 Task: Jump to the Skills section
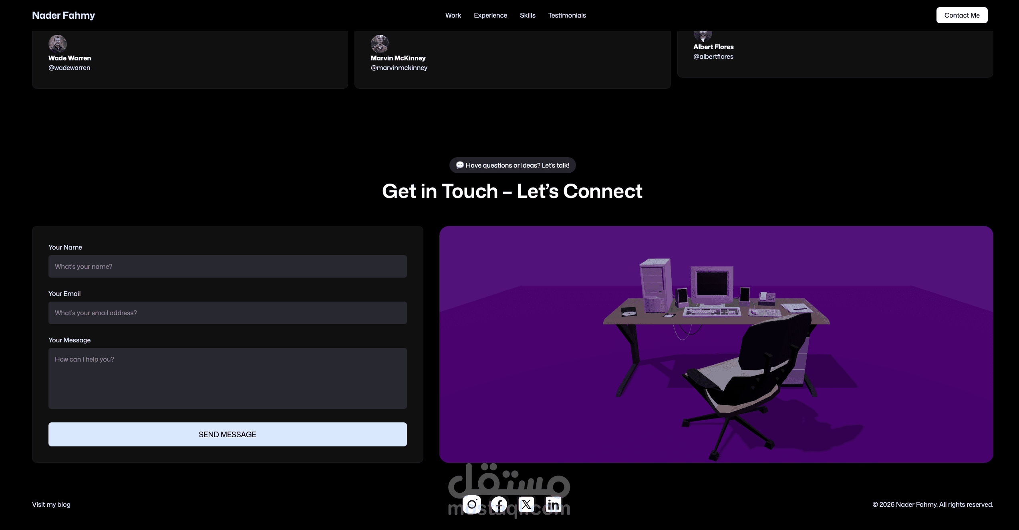(x=528, y=15)
